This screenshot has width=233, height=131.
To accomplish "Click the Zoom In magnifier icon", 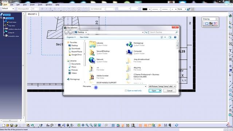I will click(87, 125).
